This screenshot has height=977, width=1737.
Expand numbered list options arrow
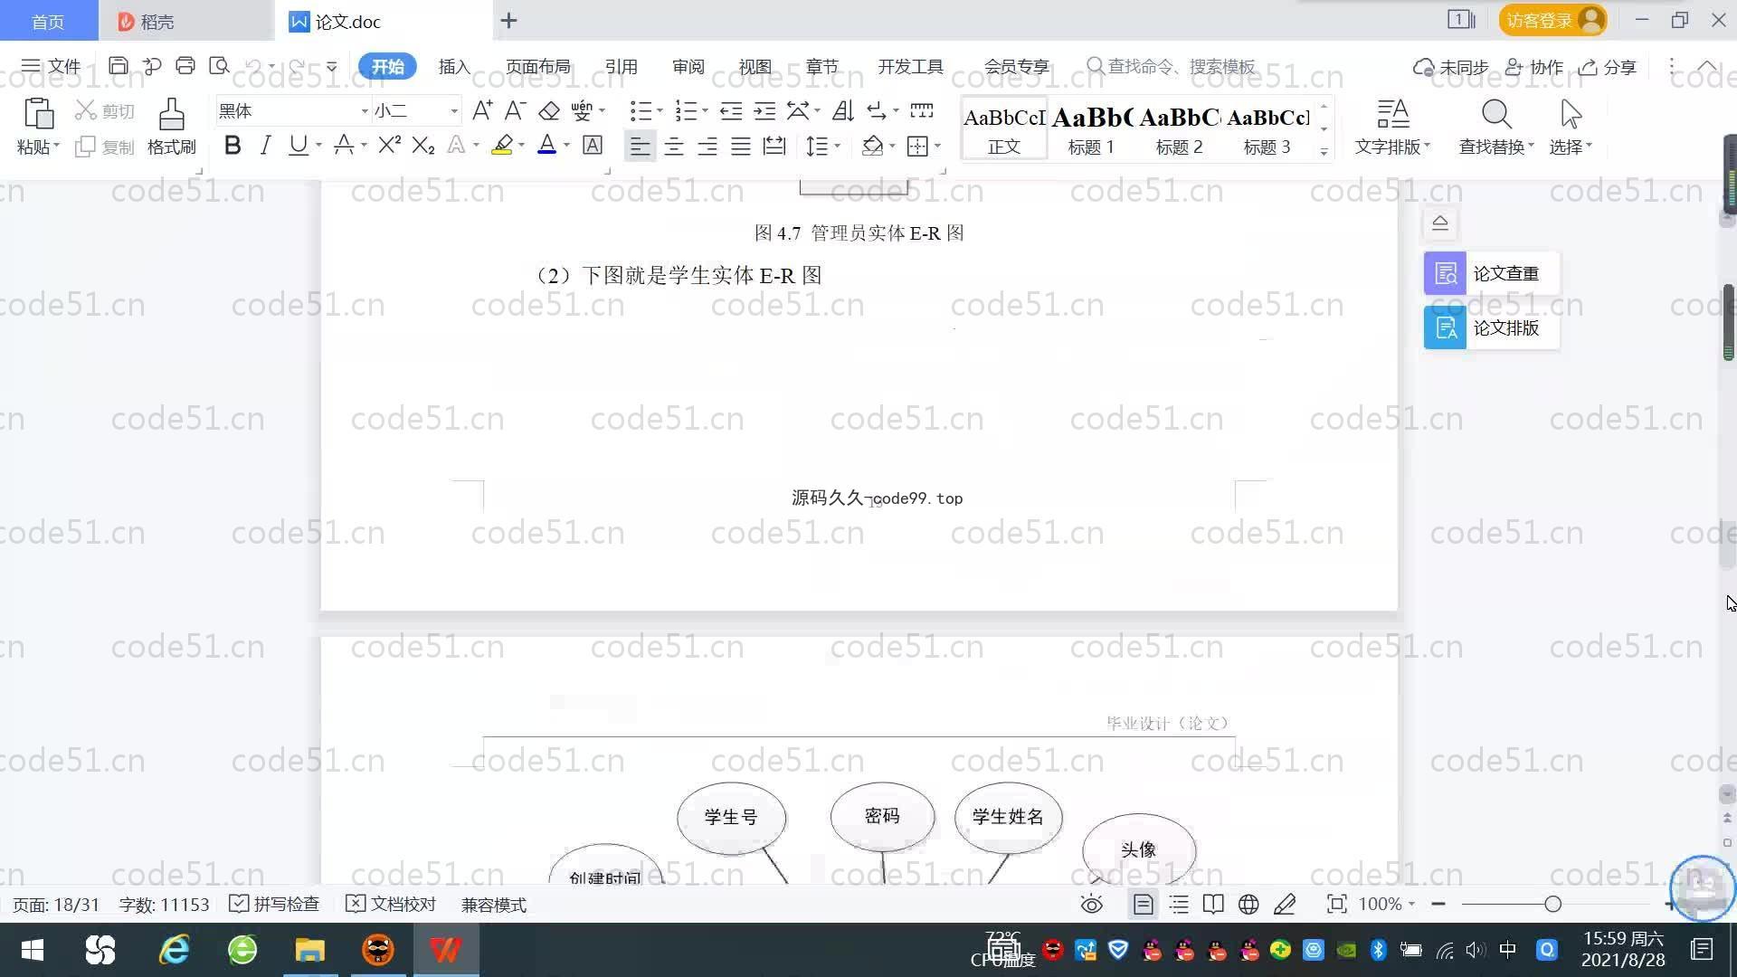click(705, 111)
